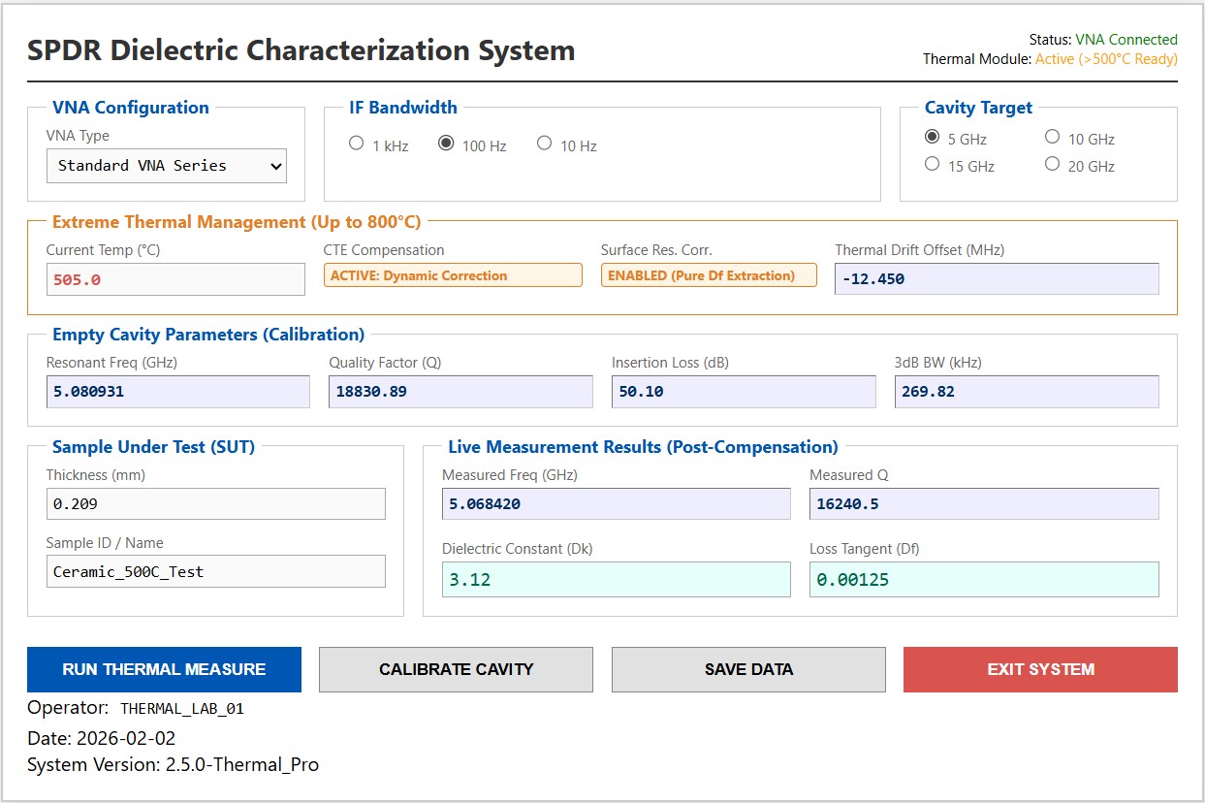Focus the Thermal Drift Offset field
Viewport: 1205px width, 803px height.
[x=997, y=278]
